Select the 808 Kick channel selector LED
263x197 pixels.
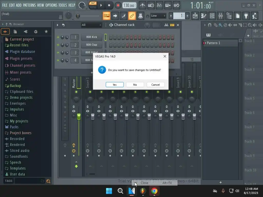106,37
